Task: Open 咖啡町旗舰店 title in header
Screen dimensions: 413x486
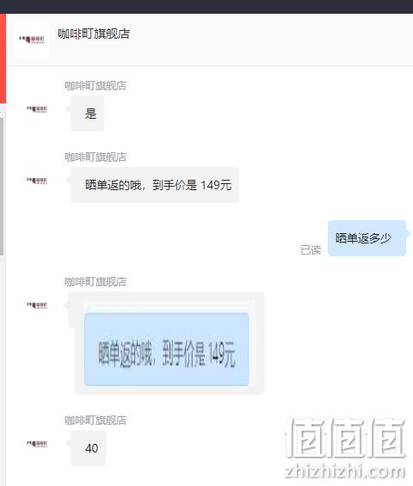Action: coord(94,34)
